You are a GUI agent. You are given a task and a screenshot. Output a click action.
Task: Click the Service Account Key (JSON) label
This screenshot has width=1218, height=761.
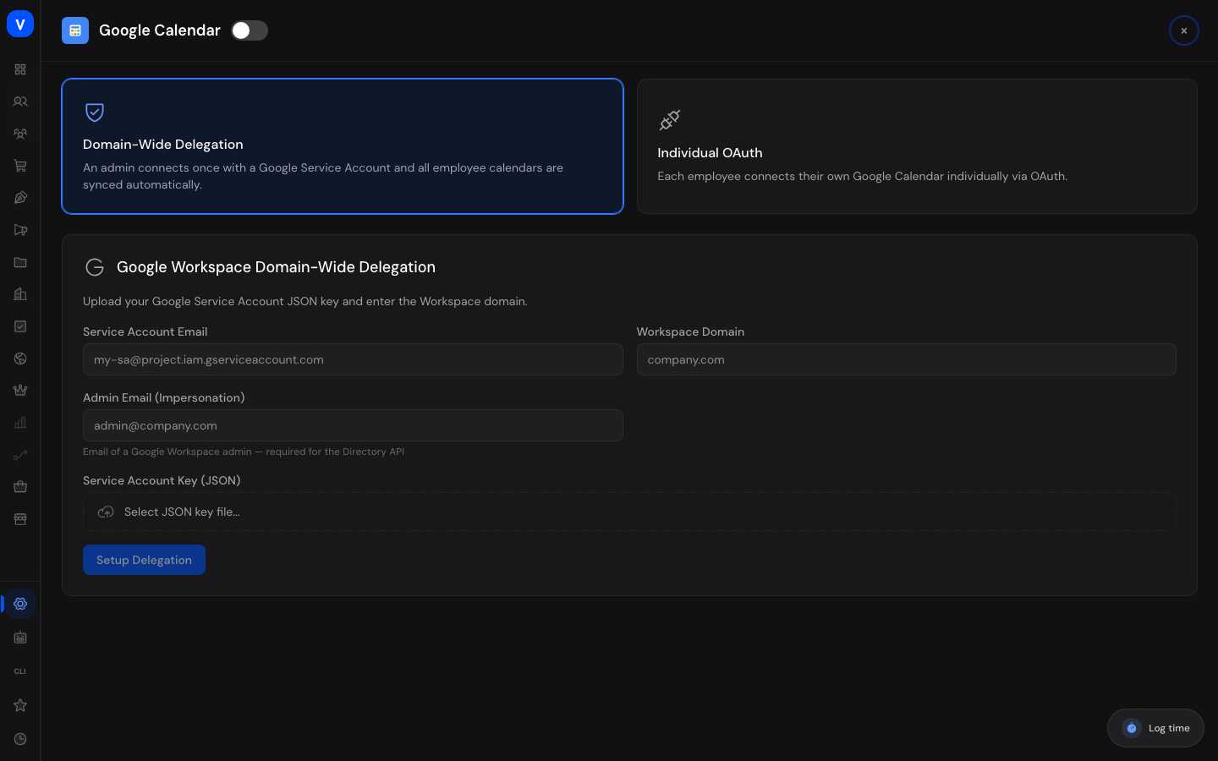click(162, 480)
